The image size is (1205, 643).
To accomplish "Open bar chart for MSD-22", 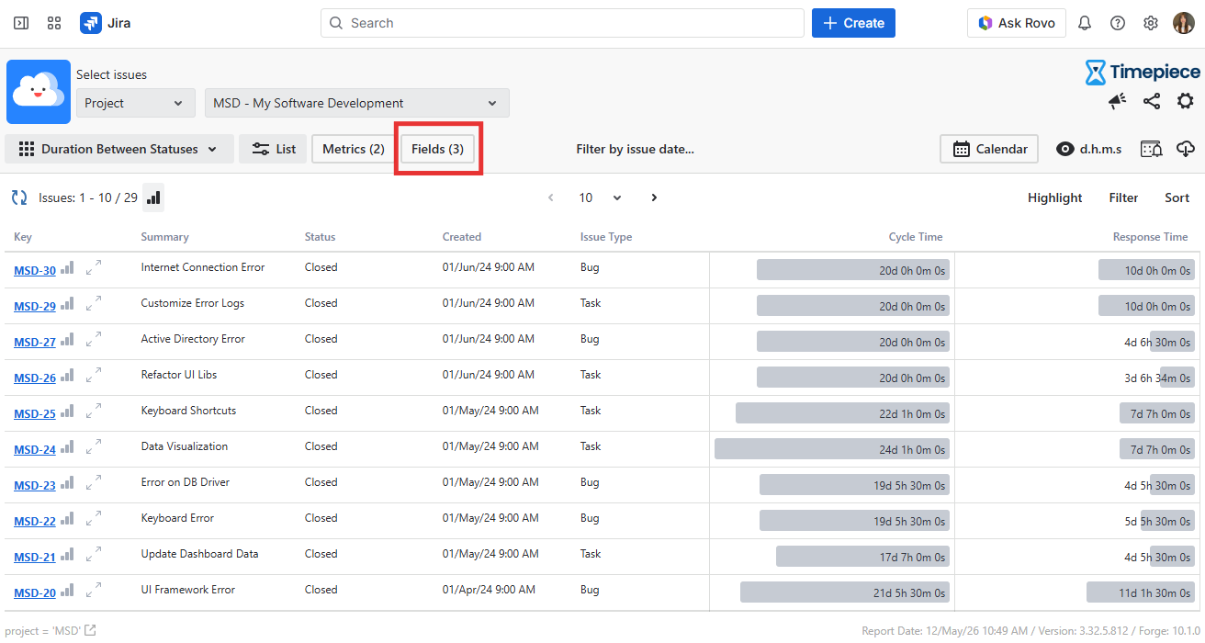I will click(67, 518).
